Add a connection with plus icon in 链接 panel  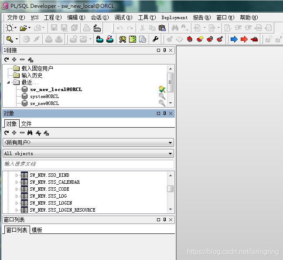14,59
